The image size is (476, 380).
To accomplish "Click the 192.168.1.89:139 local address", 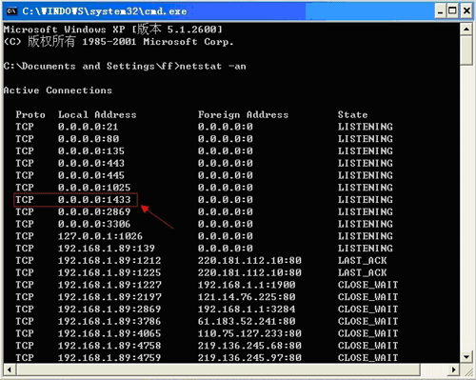I will (x=106, y=248).
